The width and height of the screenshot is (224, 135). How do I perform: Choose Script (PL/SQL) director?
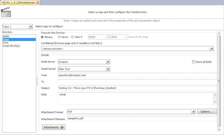click(x=11, y=46)
